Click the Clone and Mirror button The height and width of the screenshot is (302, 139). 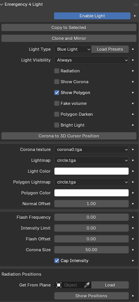tap(69, 38)
